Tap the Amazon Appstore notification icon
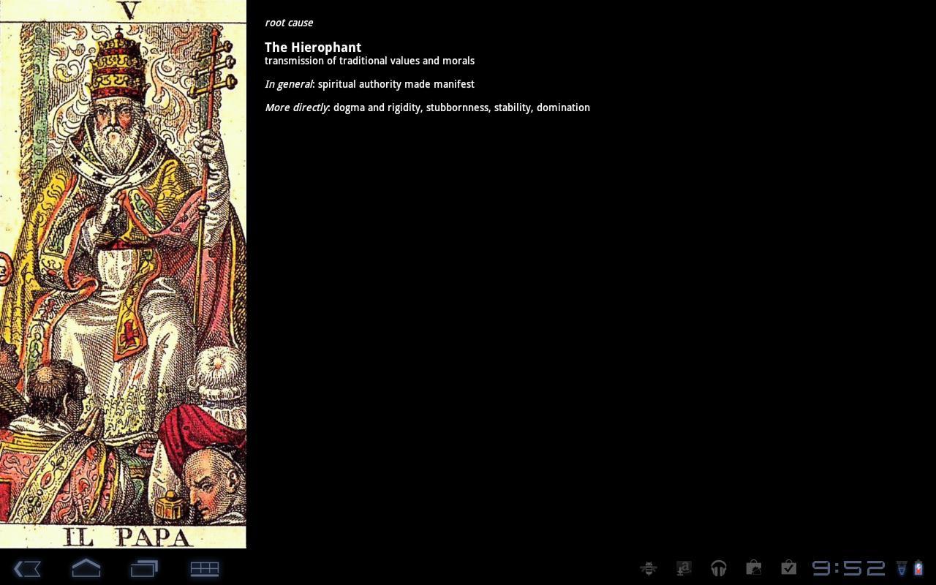This screenshot has width=936, height=585. [683, 568]
